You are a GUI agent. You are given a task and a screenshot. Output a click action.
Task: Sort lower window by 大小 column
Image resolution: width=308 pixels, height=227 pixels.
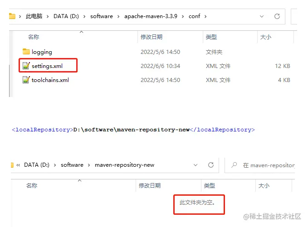click(x=264, y=185)
